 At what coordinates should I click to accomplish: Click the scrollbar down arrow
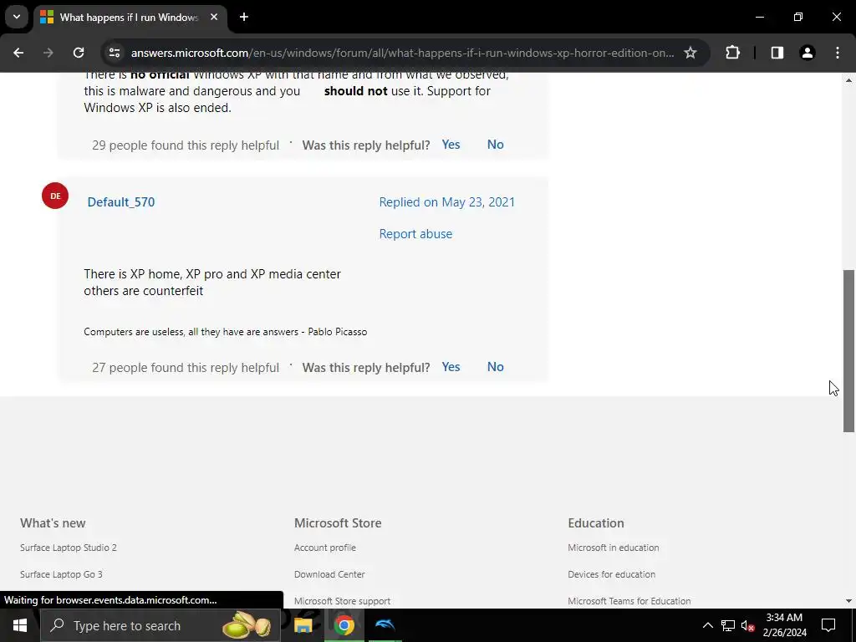click(848, 601)
